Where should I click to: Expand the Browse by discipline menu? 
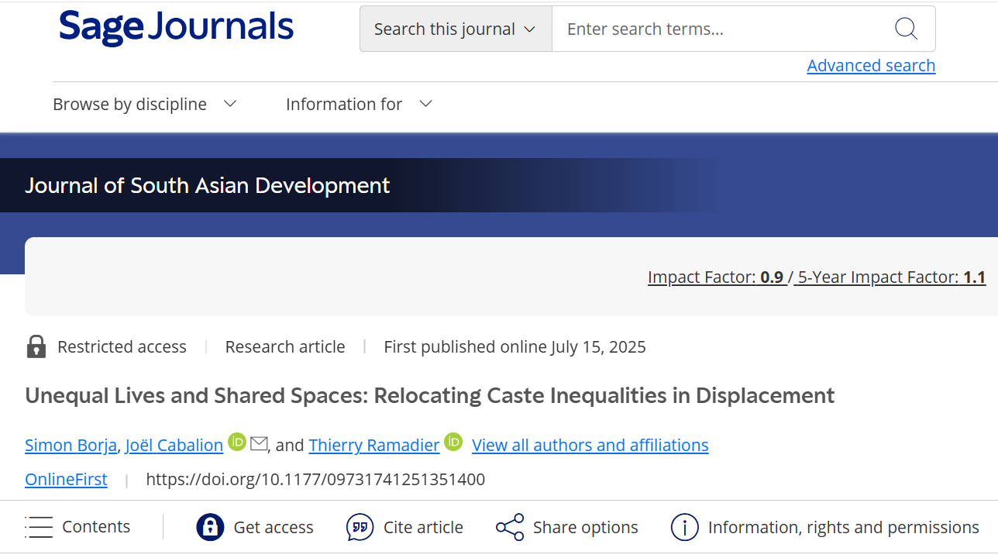point(144,104)
